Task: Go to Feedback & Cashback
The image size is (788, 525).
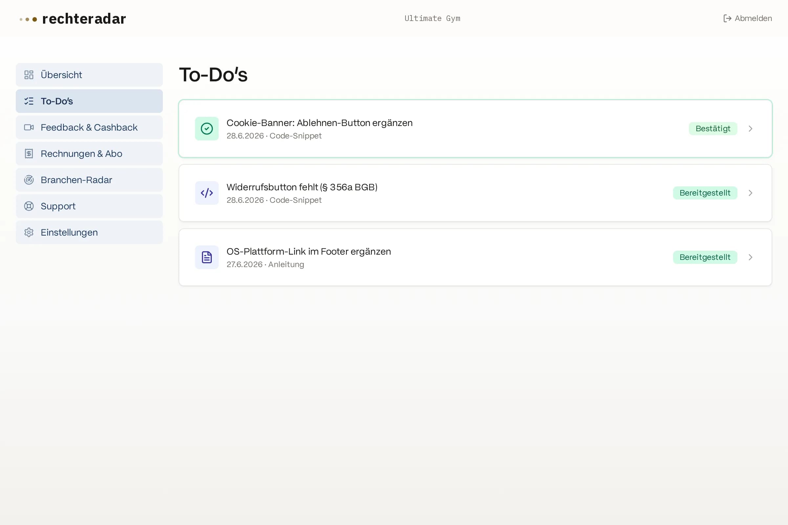Action: pyautogui.click(x=89, y=127)
